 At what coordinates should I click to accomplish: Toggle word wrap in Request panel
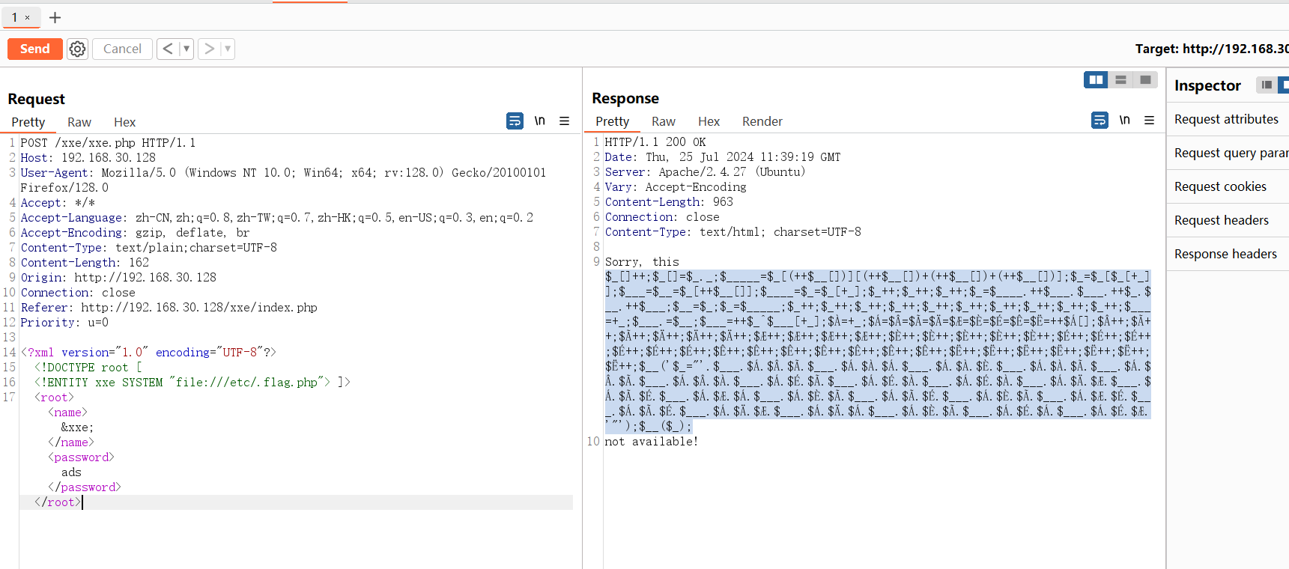515,121
